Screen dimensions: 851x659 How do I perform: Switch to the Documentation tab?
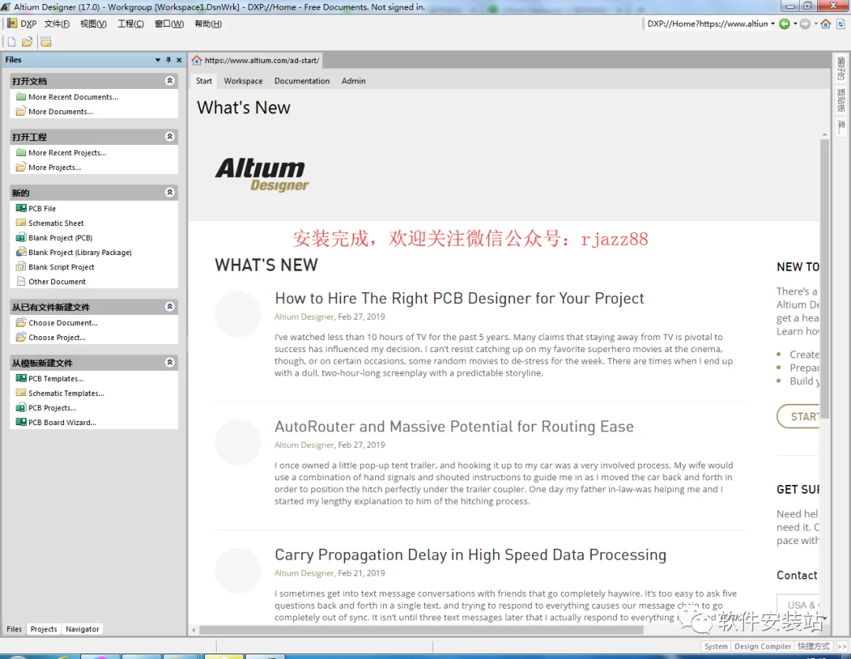[302, 81]
